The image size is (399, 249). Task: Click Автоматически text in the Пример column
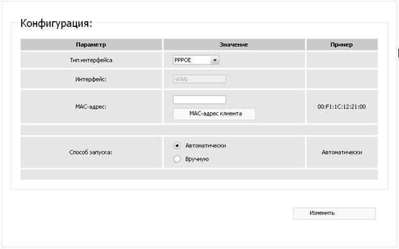342,152
